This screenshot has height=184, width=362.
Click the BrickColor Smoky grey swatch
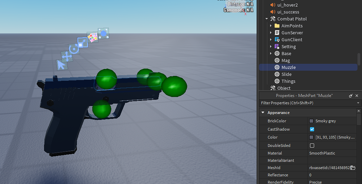311,121
